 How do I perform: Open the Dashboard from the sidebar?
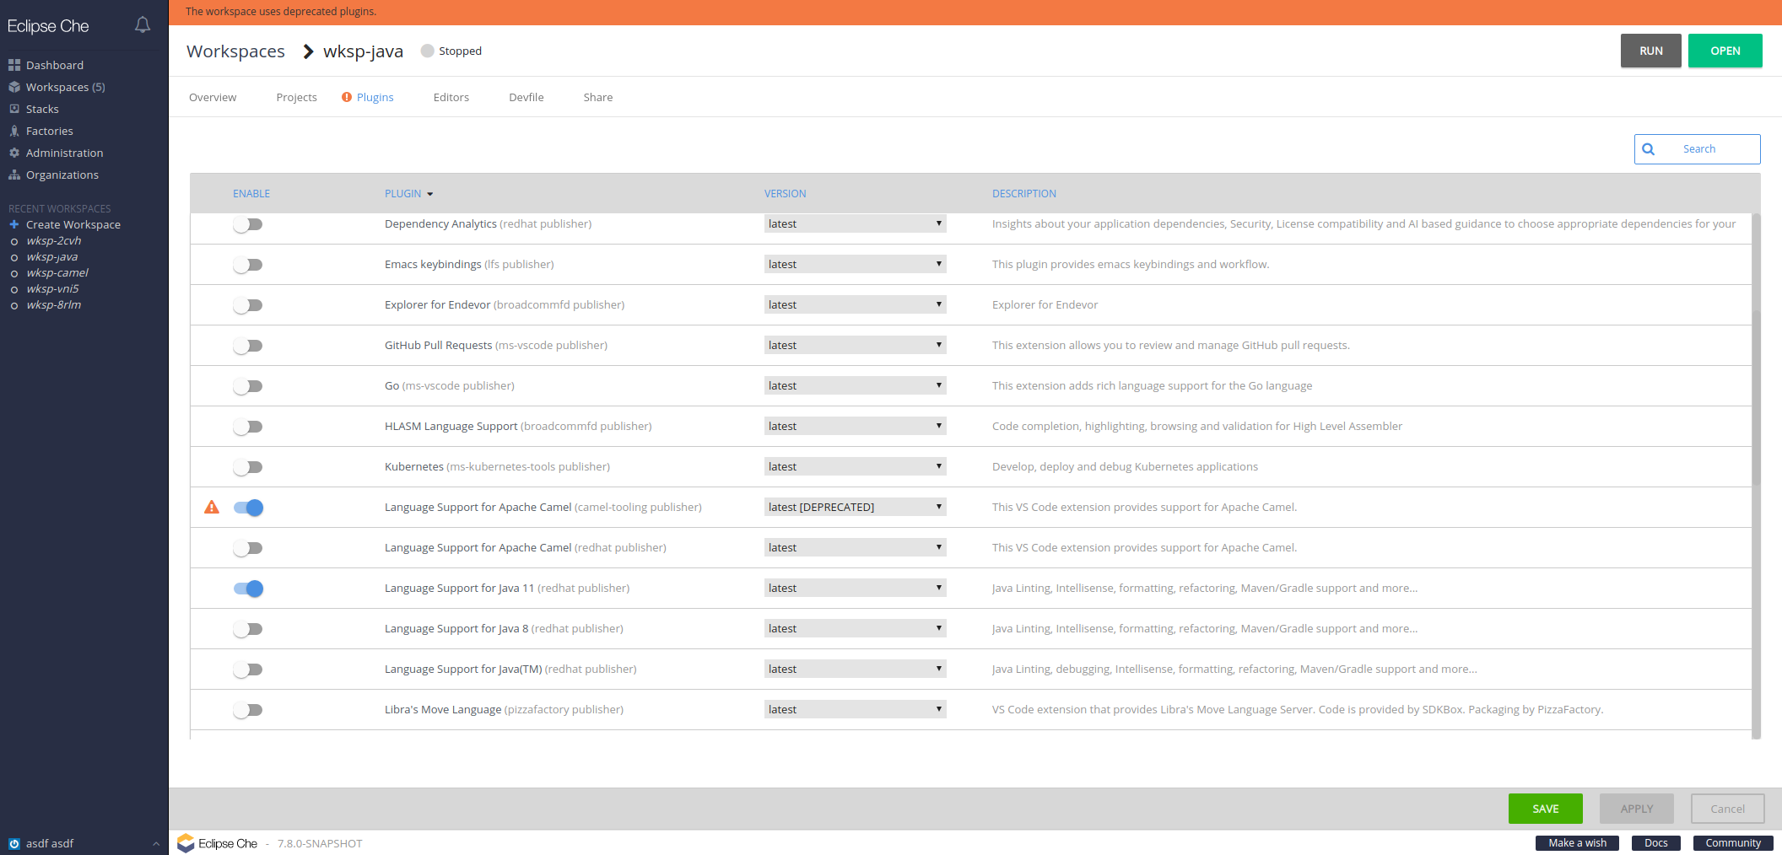click(55, 65)
